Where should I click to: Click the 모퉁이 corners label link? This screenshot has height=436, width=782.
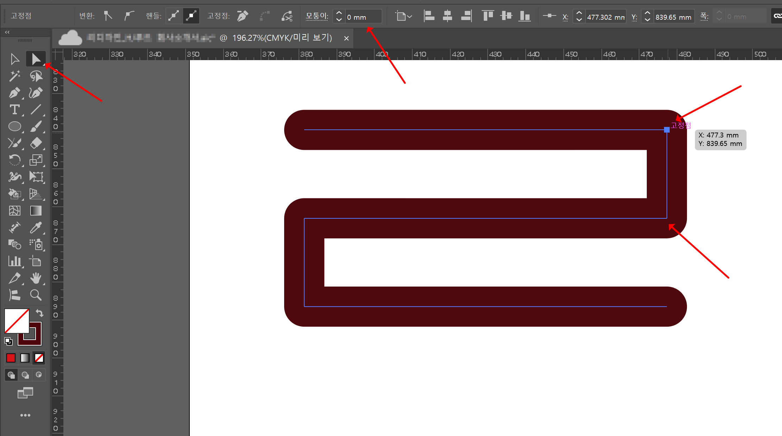point(317,16)
